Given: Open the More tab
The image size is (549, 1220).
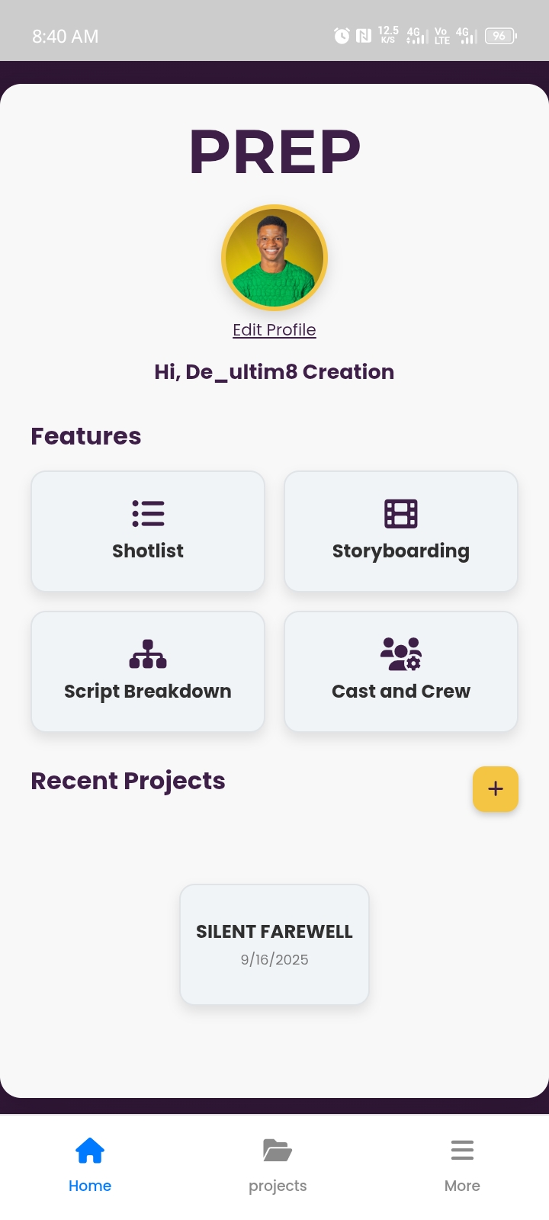Looking at the screenshot, I should click(x=462, y=1165).
